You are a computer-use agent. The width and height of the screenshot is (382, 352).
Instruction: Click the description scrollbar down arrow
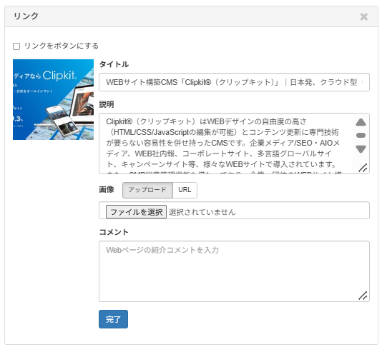pyautogui.click(x=361, y=149)
